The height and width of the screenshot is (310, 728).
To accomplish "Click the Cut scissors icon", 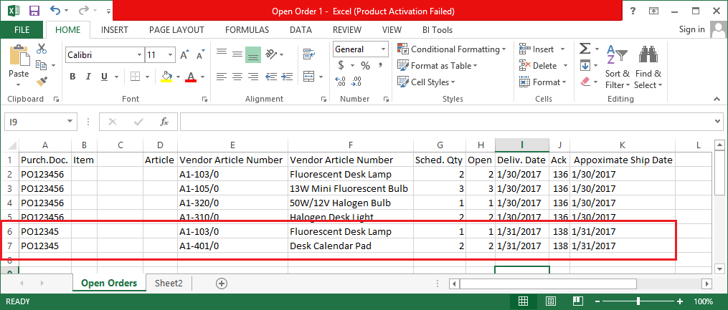I will coord(42,49).
